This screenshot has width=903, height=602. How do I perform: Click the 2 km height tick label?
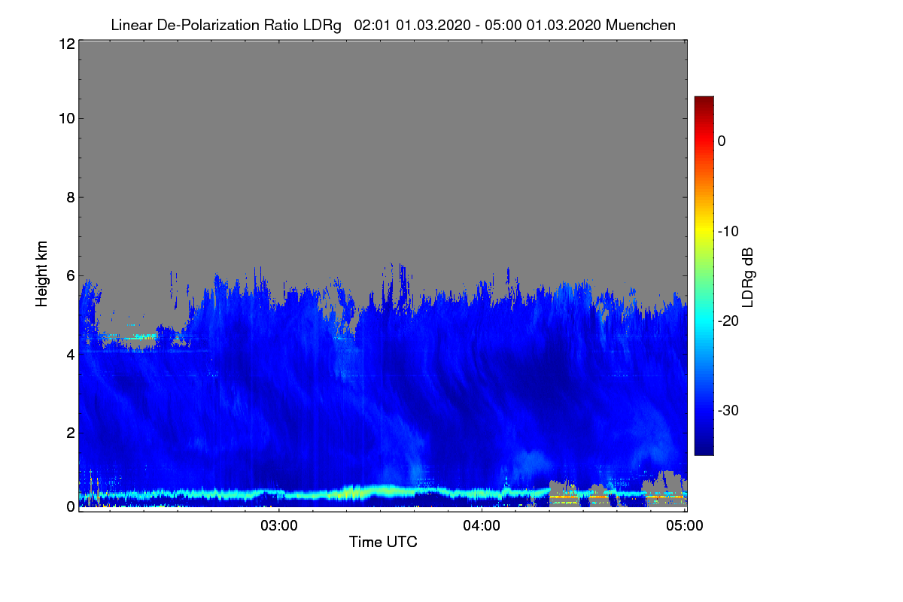tap(69, 433)
